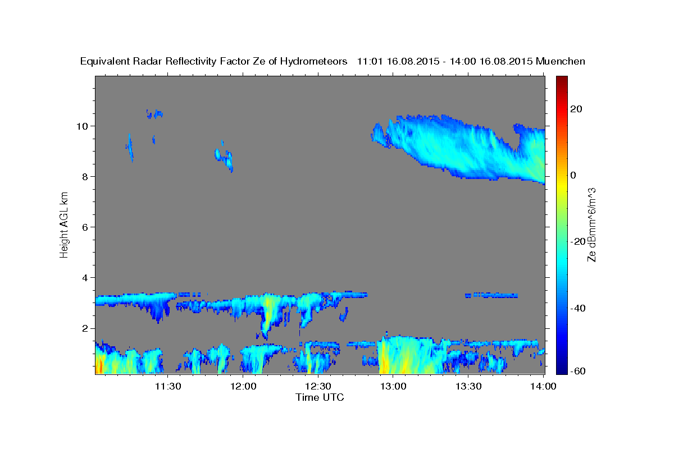674x449 pixels.
Task: Click the '12:30' time tick label
Action: (x=318, y=386)
